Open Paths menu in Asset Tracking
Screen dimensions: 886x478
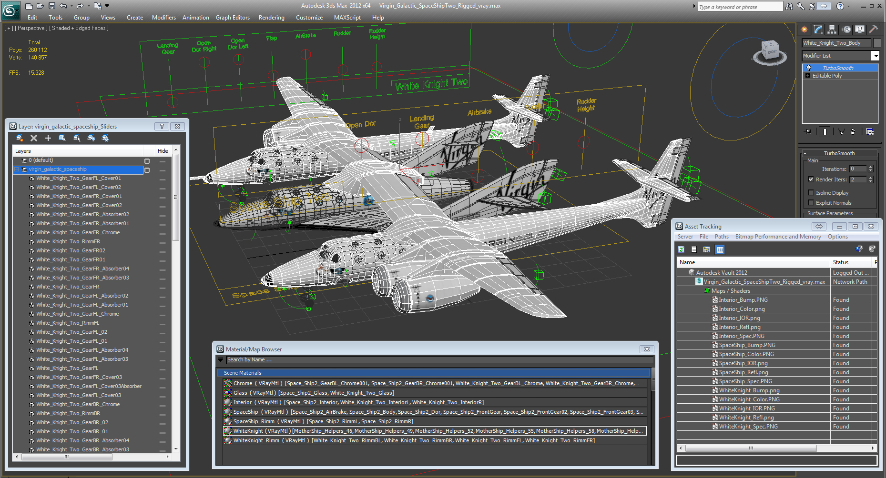pos(722,237)
